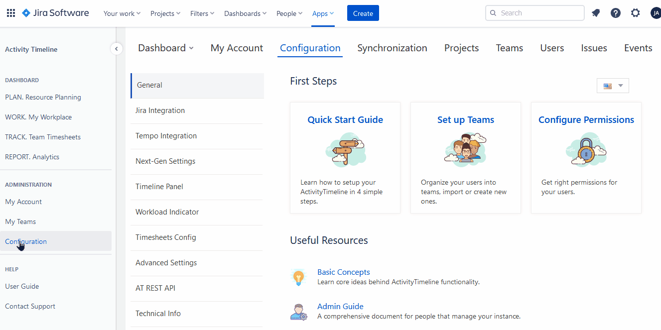Screen dimensions: 661x330
Task: Open Next-Gen Settings
Action: point(197,161)
